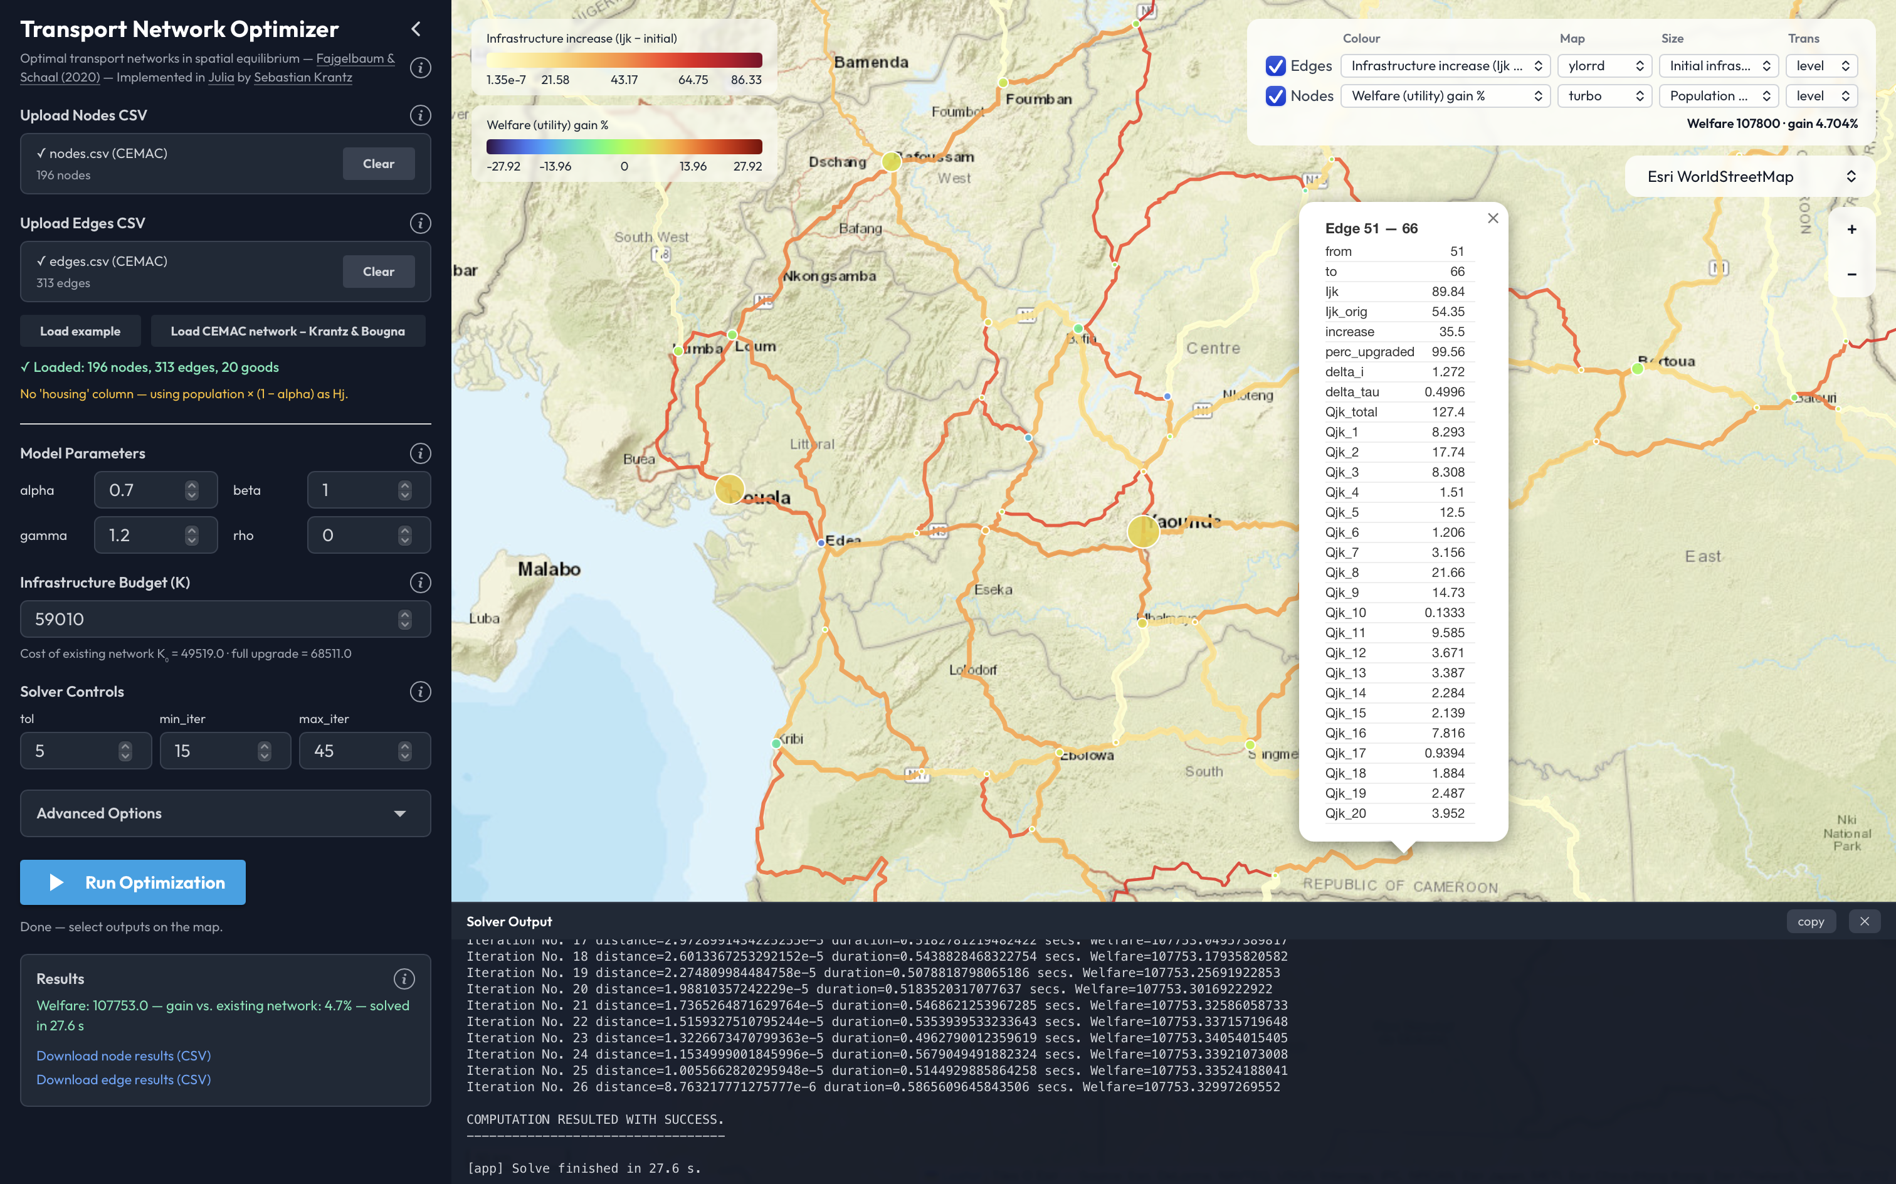The height and width of the screenshot is (1184, 1896).
Task: Copy the solver output
Action: 1811,922
